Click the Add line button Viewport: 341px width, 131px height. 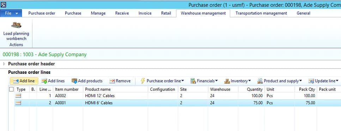pos(24,81)
